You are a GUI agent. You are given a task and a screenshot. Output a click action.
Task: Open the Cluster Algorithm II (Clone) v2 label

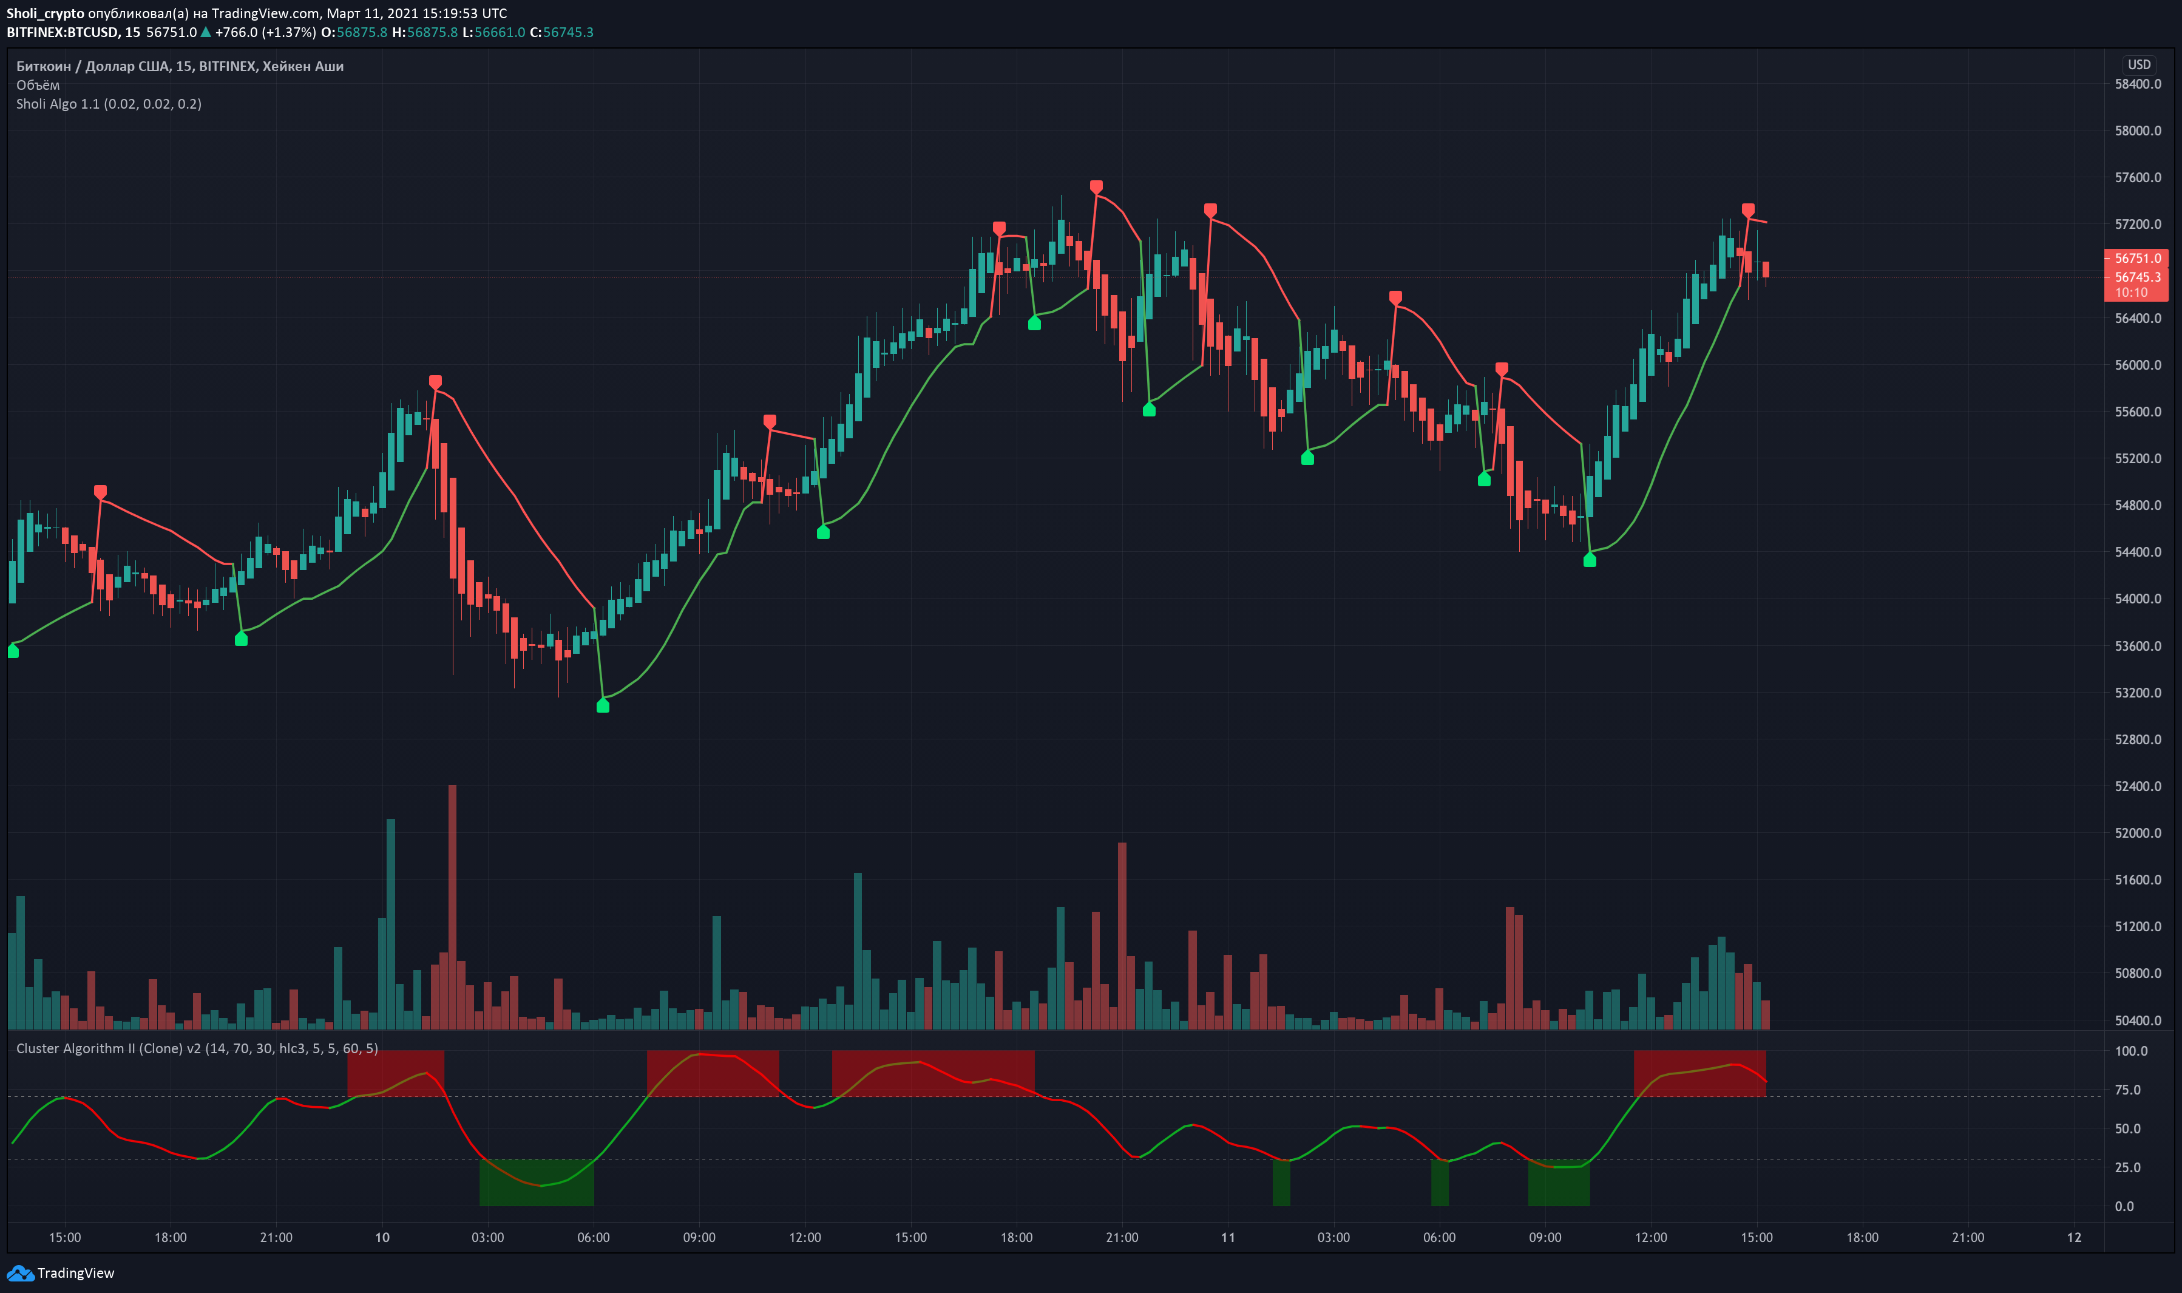tap(197, 1048)
